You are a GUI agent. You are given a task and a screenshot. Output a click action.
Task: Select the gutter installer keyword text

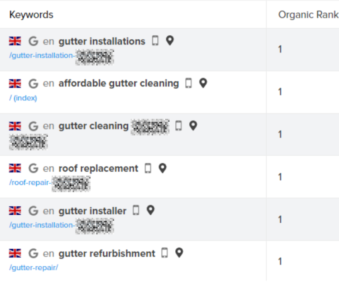tap(93, 211)
